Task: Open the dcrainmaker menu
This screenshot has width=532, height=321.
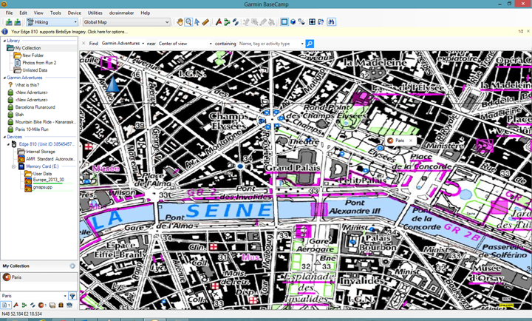Action: coord(121,13)
